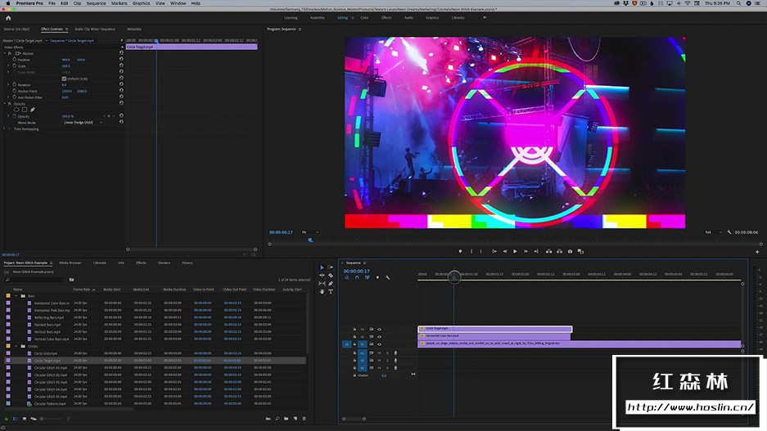The image size is (767, 431).
Task: Open timeline wrench display settings
Action: [x=387, y=277]
